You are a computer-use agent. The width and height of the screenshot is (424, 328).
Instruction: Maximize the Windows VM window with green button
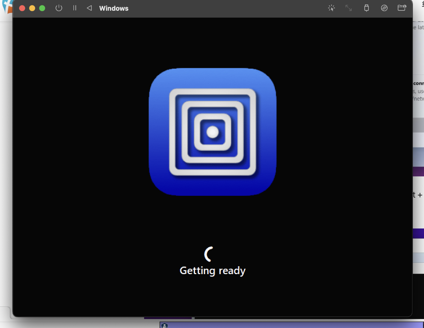[42, 8]
